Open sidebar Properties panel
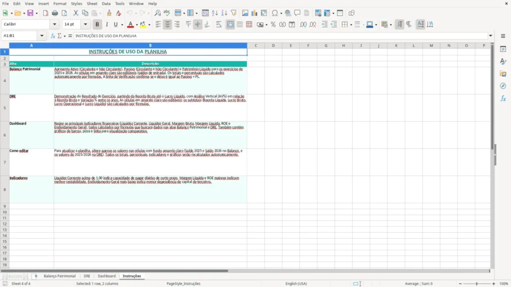This screenshot has height=287, width=511. (x=503, y=49)
